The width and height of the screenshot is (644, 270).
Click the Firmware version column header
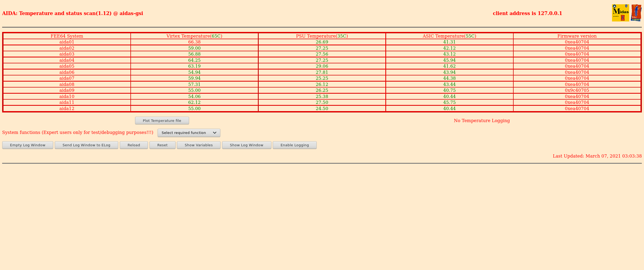click(x=577, y=36)
